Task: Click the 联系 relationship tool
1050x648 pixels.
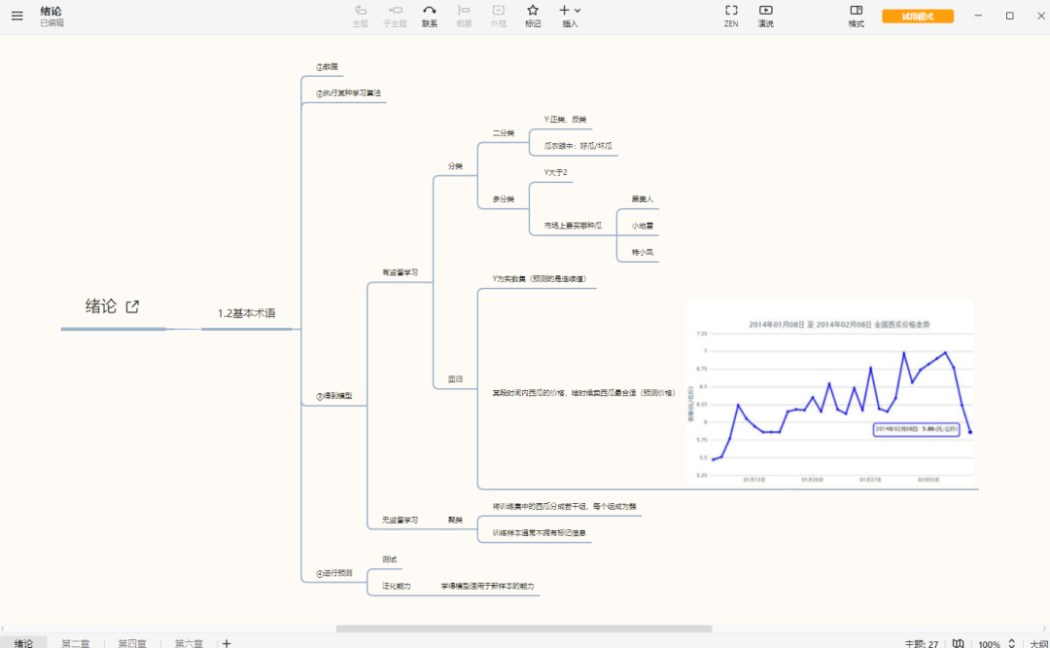Action: click(430, 17)
